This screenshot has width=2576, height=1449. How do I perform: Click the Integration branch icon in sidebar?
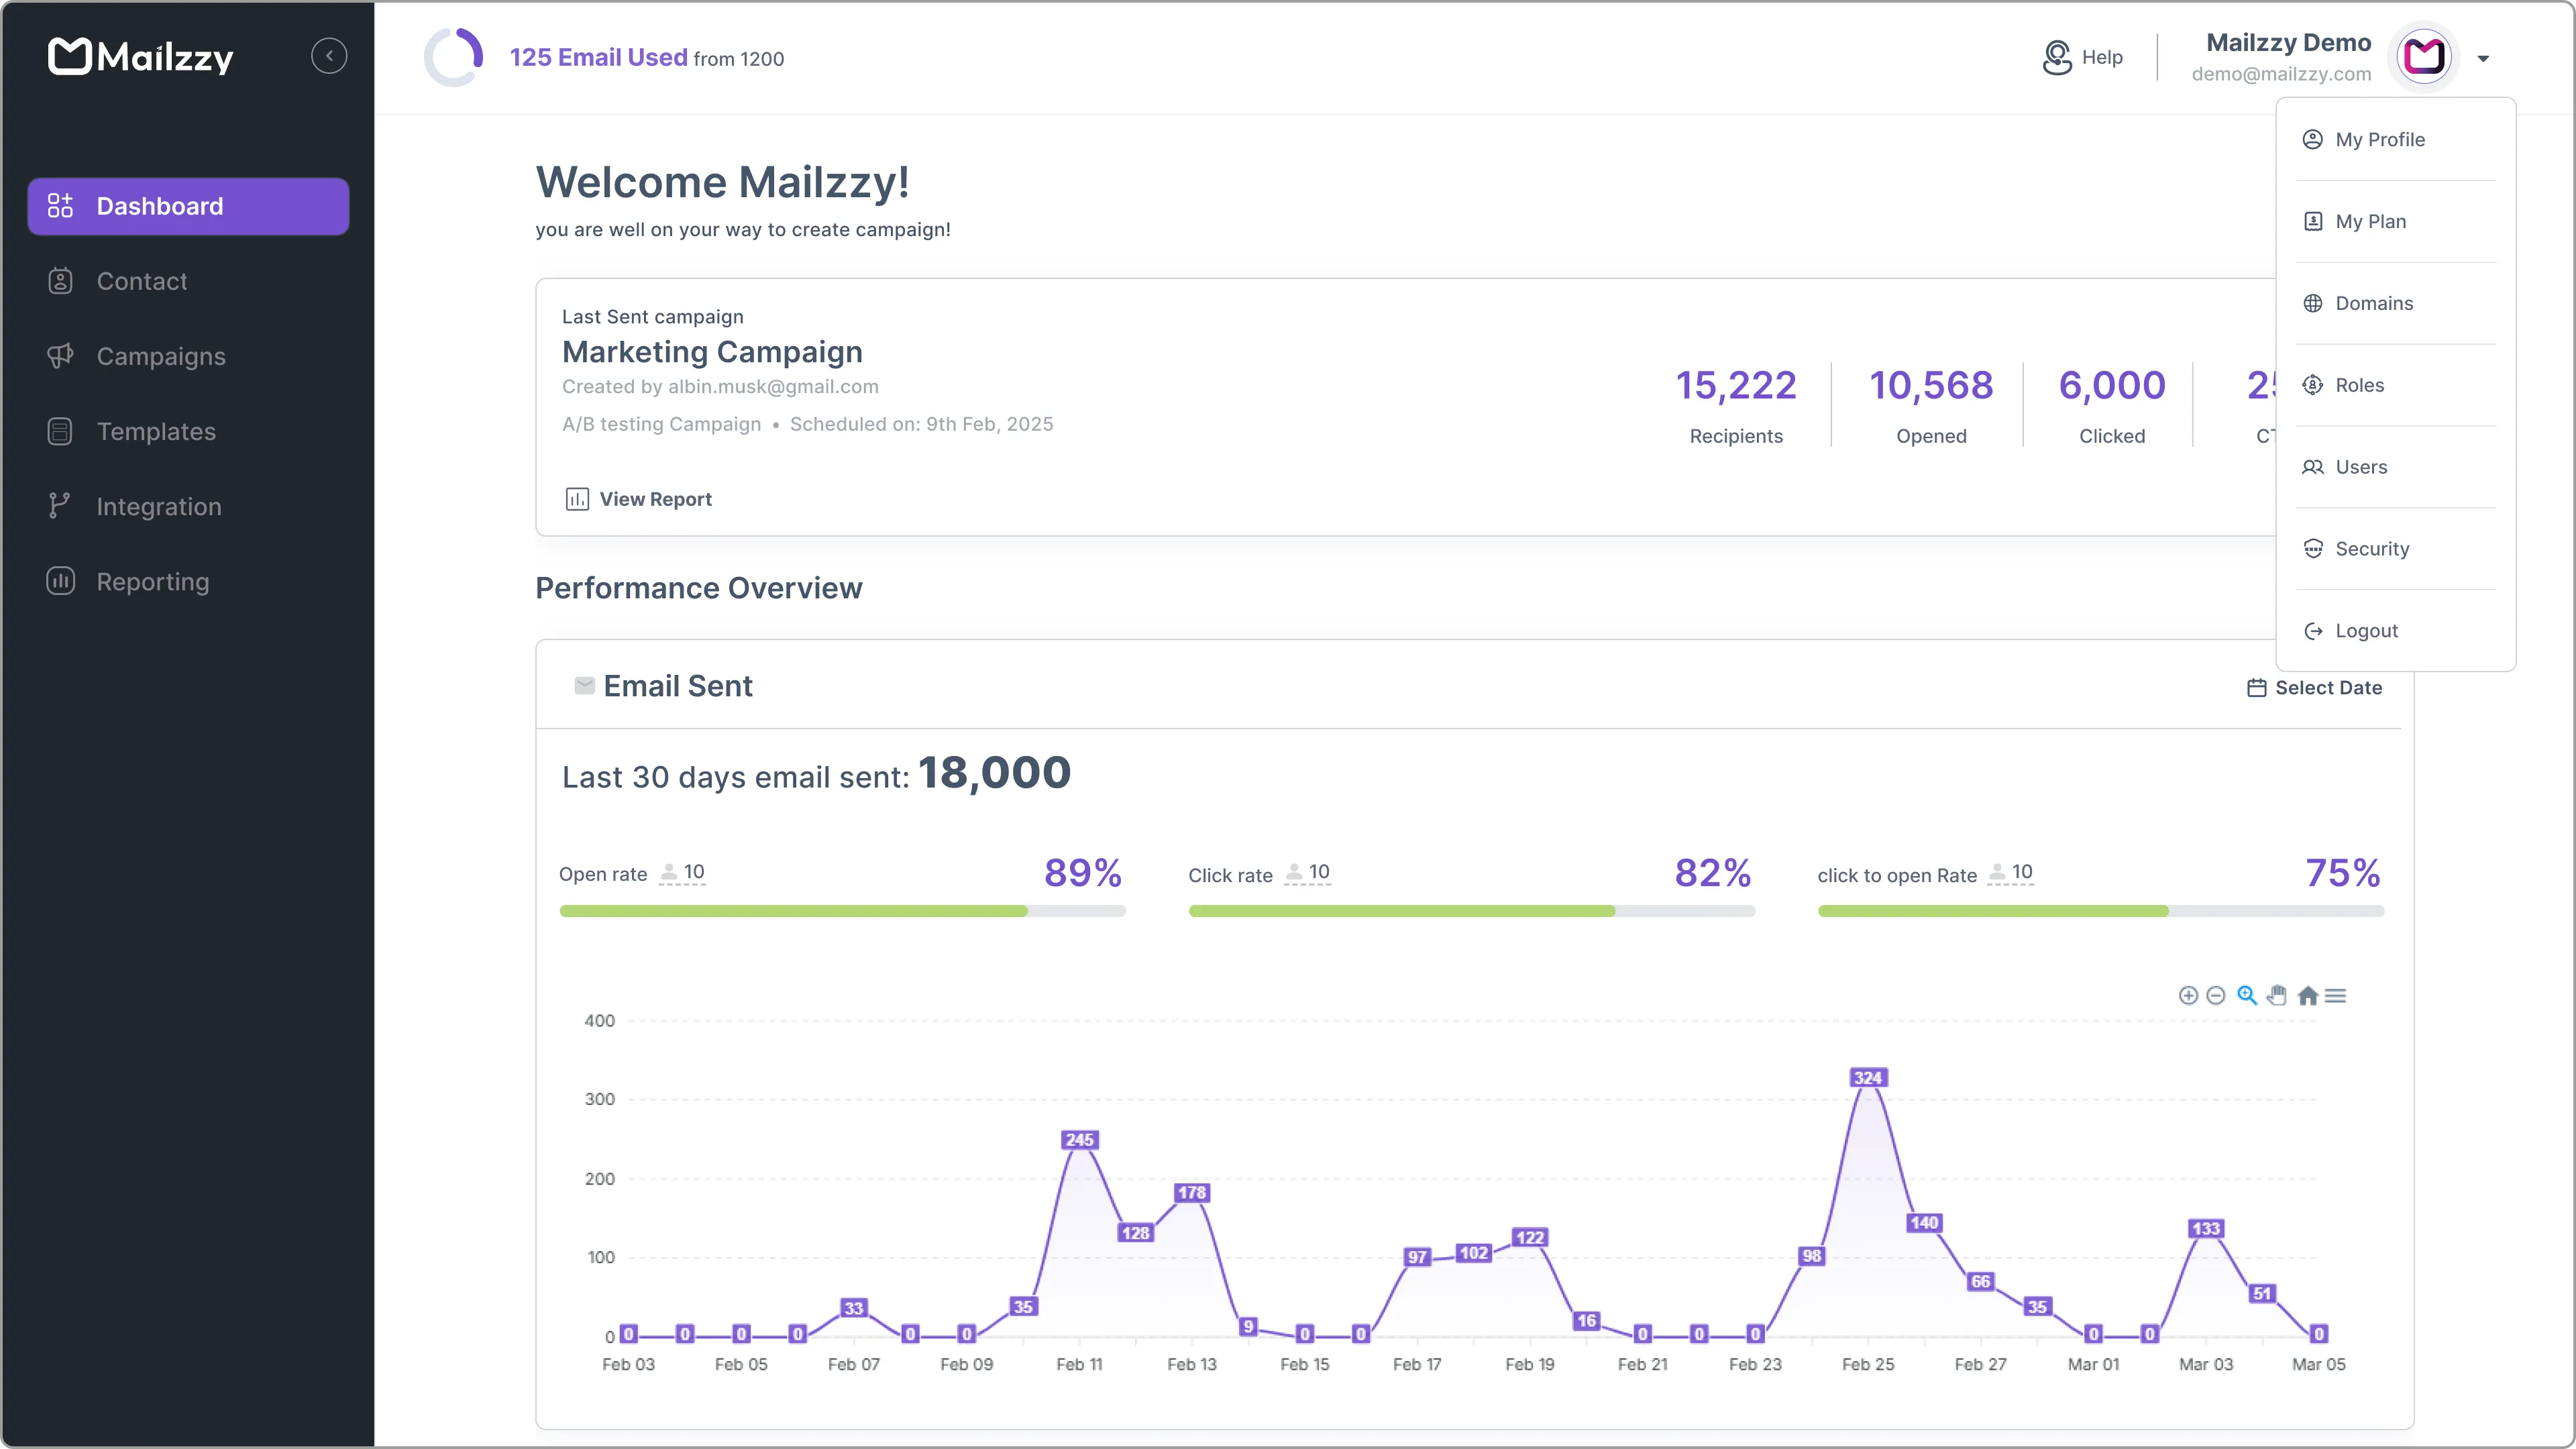pyautogui.click(x=60, y=505)
